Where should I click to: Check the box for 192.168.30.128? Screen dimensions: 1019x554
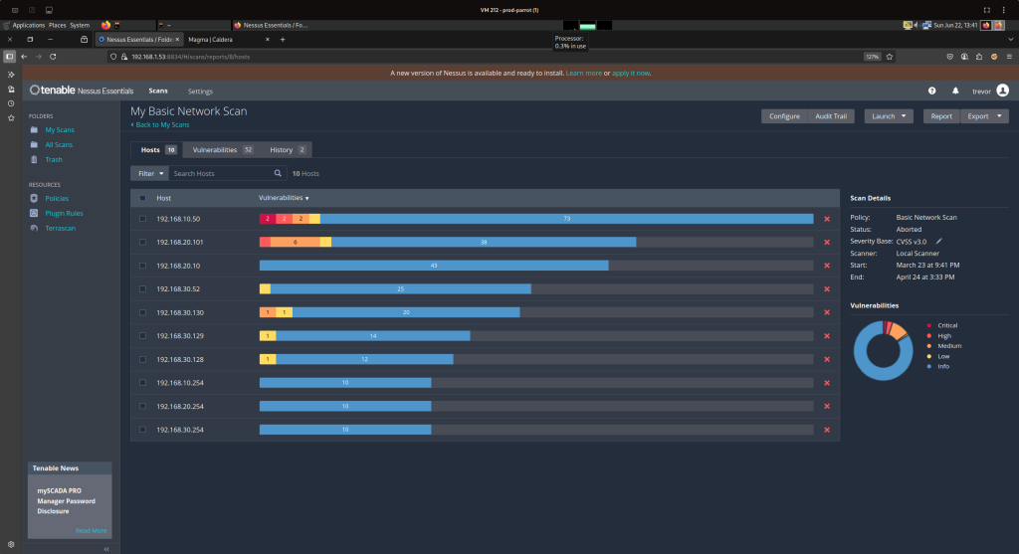pos(143,359)
